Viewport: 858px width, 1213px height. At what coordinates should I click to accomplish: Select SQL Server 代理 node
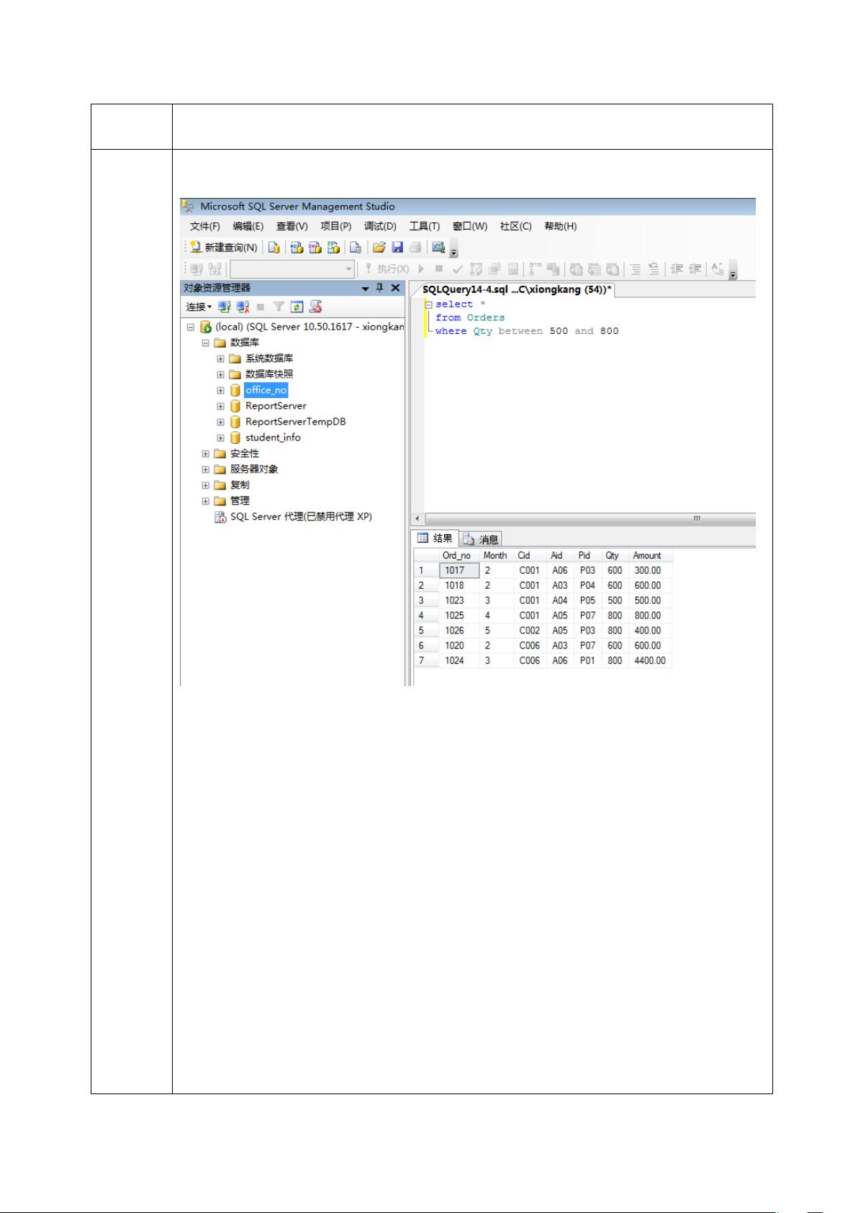301,517
